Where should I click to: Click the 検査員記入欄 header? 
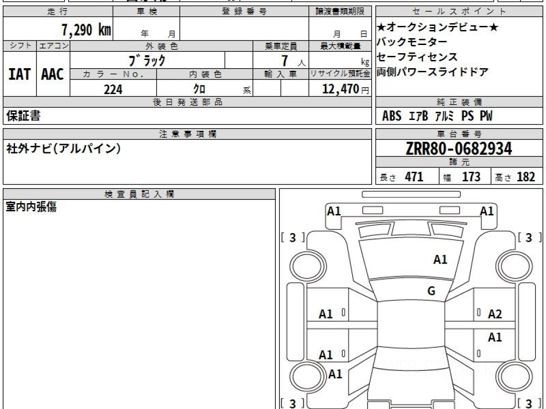[139, 194]
